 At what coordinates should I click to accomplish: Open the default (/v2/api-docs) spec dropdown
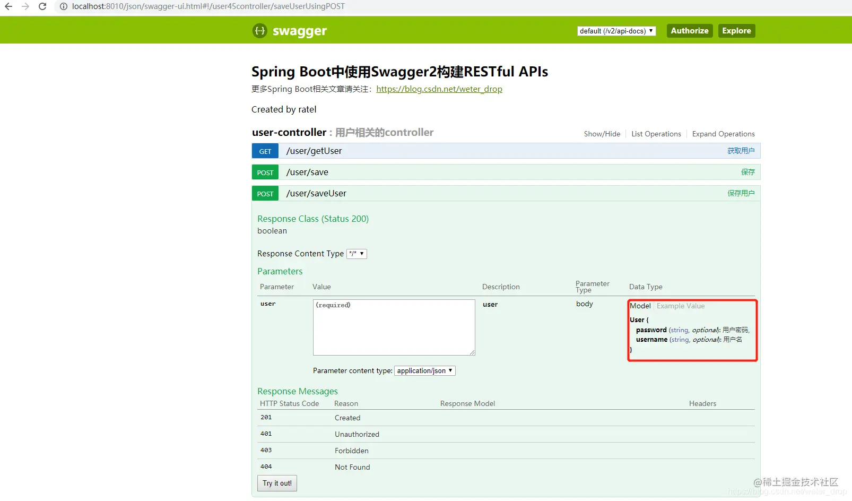pyautogui.click(x=616, y=31)
